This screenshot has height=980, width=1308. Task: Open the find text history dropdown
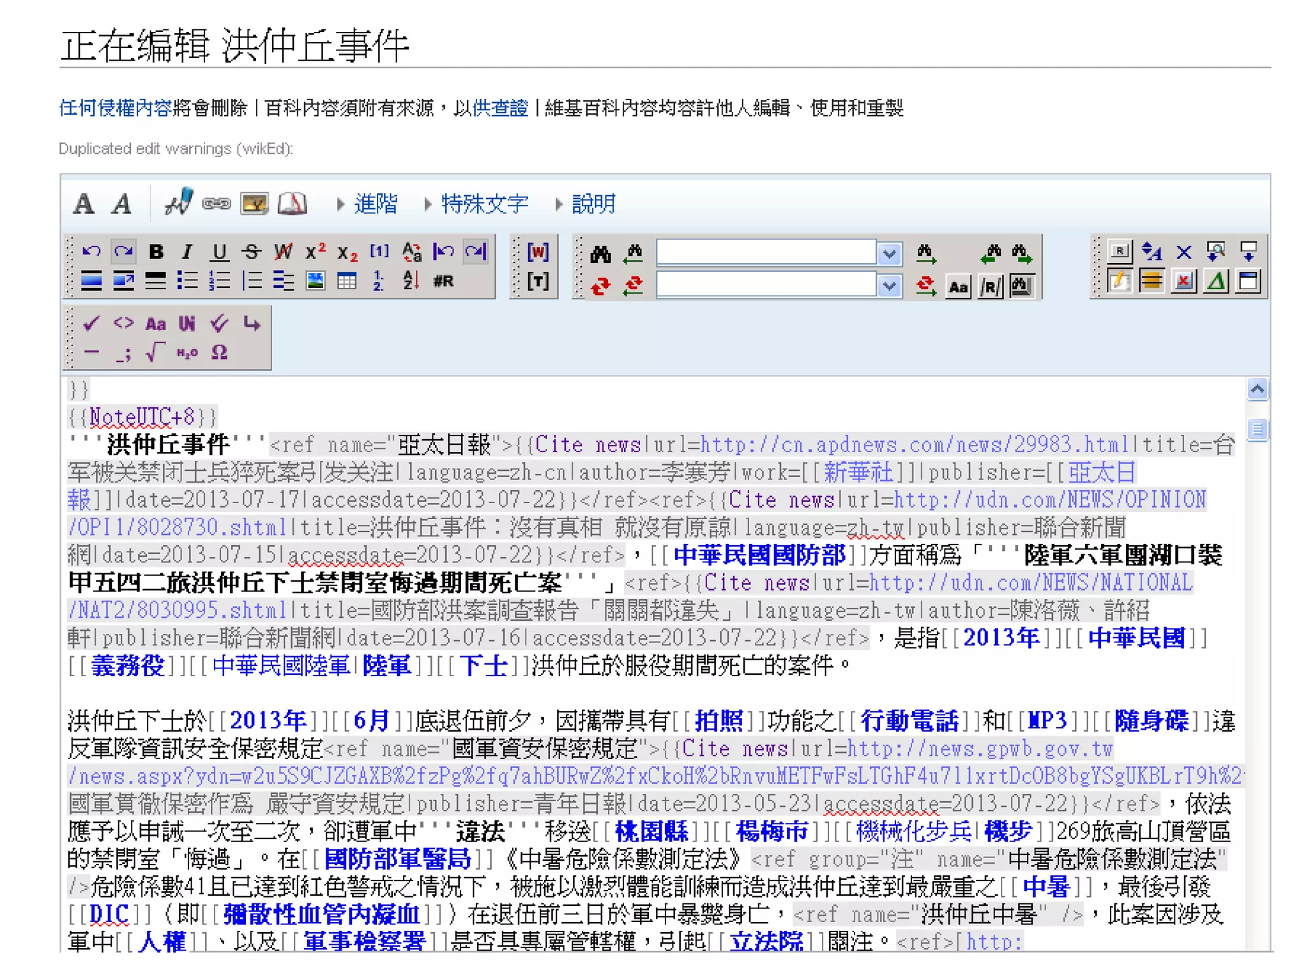pos(889,253)
